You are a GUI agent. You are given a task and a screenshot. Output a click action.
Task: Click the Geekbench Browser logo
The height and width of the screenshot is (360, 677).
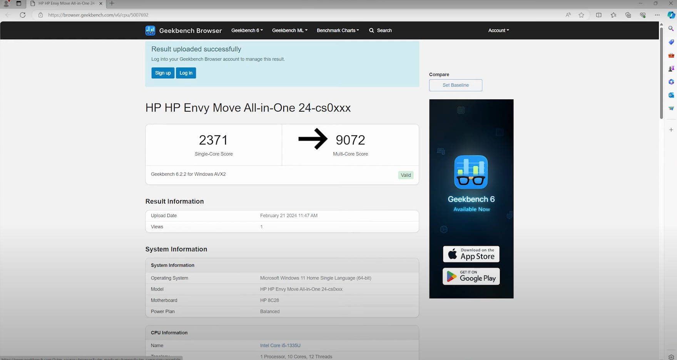coord(184,30)
